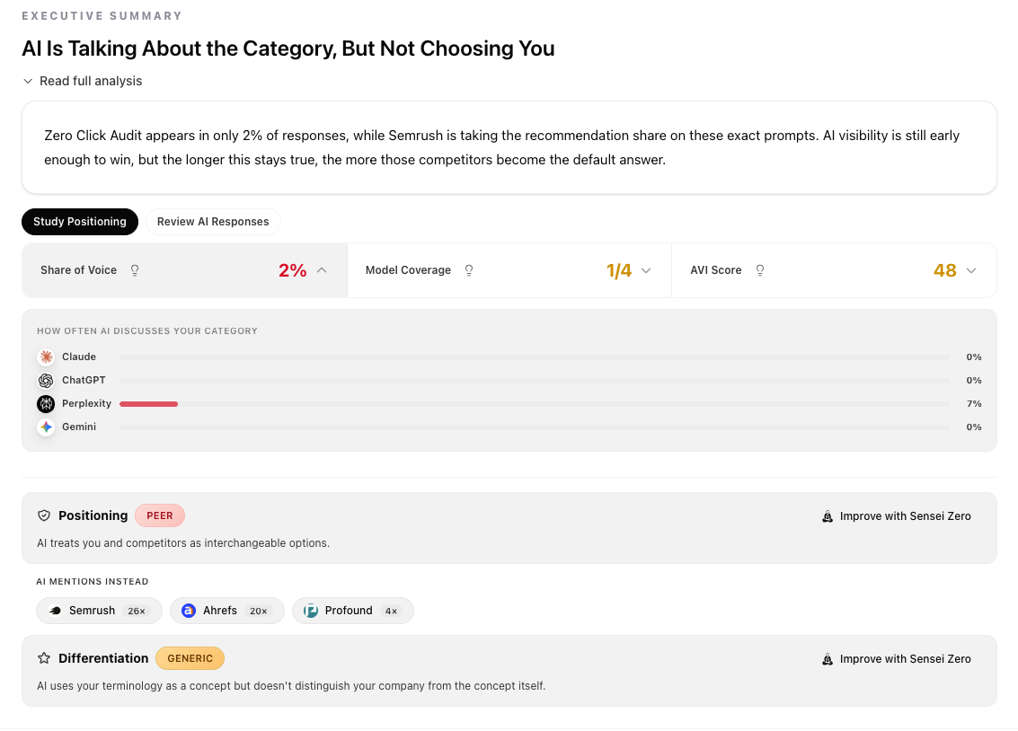Click the Perplexity logo icon
This screenshot has width=1018, height=731.
click(x=46, y=404)
